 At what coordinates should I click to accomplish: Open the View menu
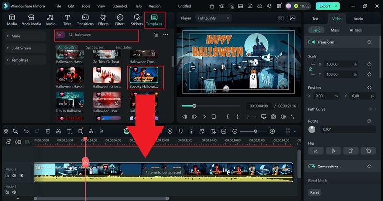click(x=101, y=6)
